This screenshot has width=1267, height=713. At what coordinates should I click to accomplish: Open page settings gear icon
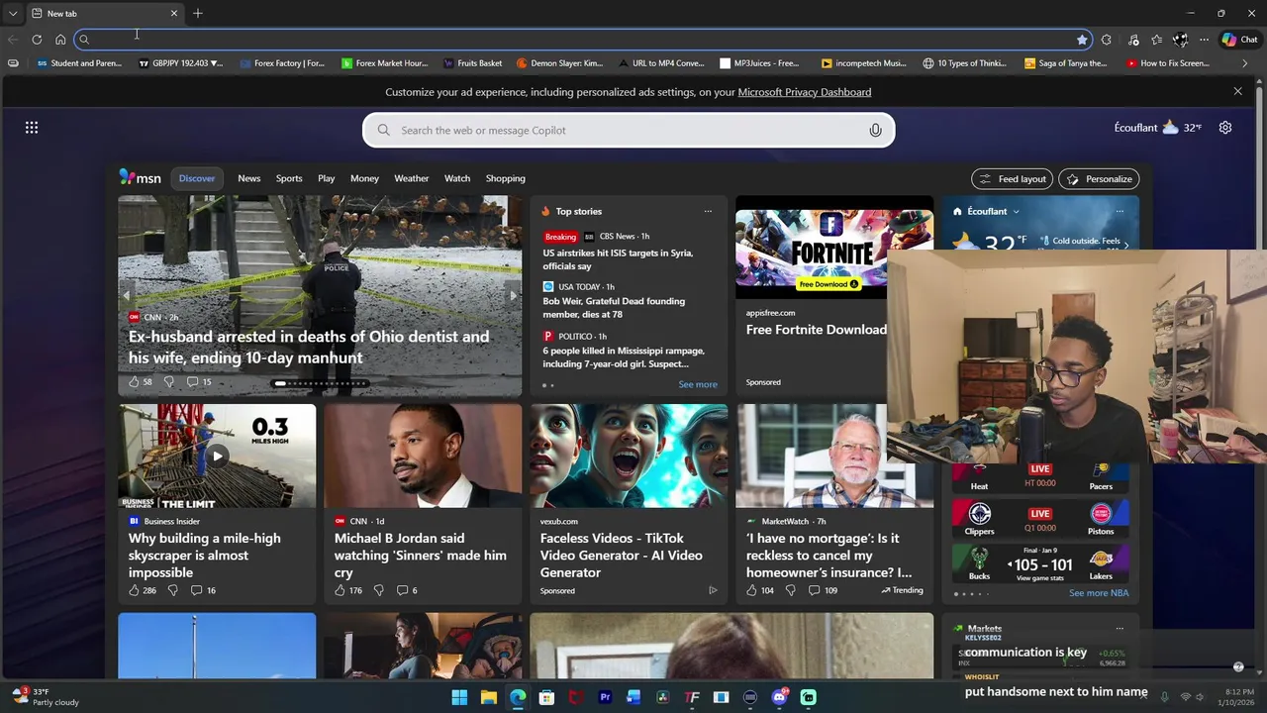1225,127
